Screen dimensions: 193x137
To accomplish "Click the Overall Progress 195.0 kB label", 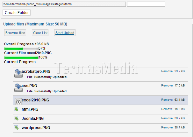I will [26, 44].
